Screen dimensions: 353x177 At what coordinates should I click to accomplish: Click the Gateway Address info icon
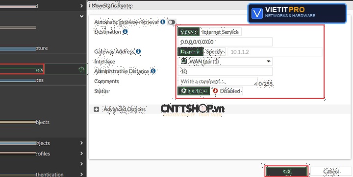[138, 52]
